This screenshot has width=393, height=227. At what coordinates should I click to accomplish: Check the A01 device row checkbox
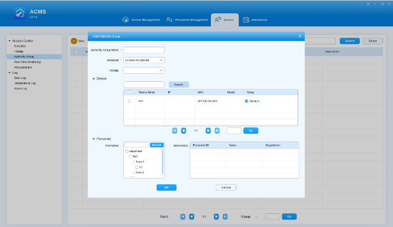[129, 101]
